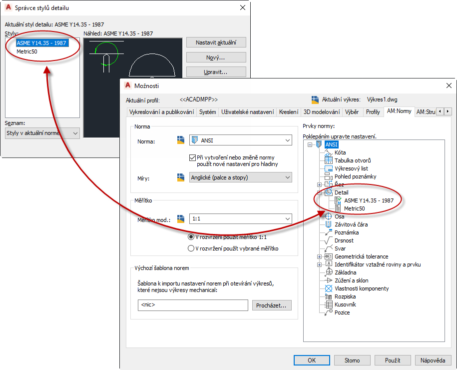Screen dimensions: 457x370
Task: Click the Poznámka leader icon
Action: 329,232
